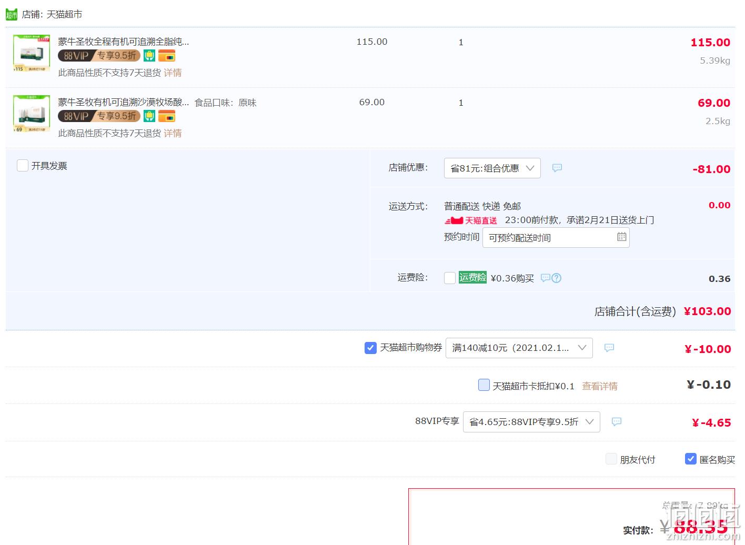Open the 蒙牛圣牧全程有机 milk product thumbnail
Image resolution: width=745 pixels, height=545 pixels.
tap(32, 53)
